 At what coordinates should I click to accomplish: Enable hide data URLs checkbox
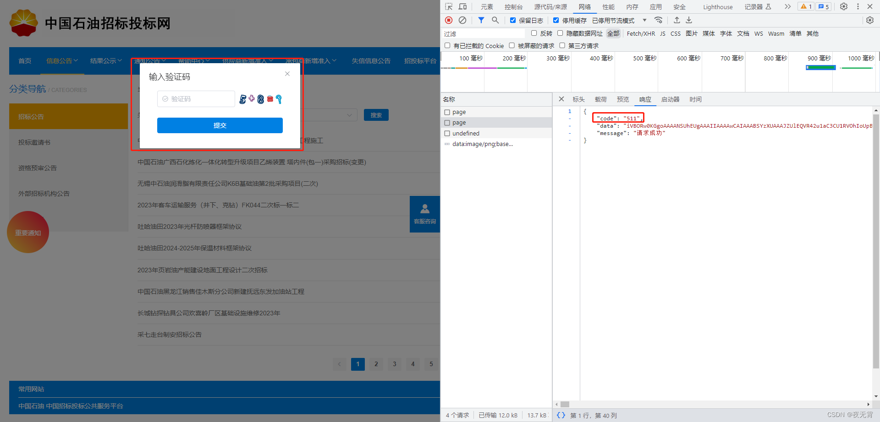pos(560,33)
